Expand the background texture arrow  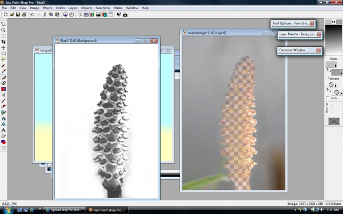341,93
